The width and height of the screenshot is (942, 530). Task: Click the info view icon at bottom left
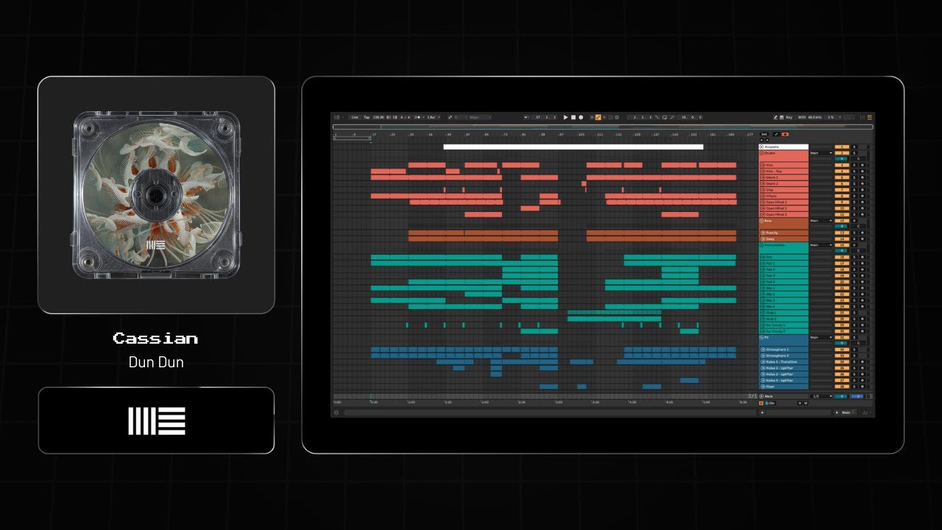(336, 412)
